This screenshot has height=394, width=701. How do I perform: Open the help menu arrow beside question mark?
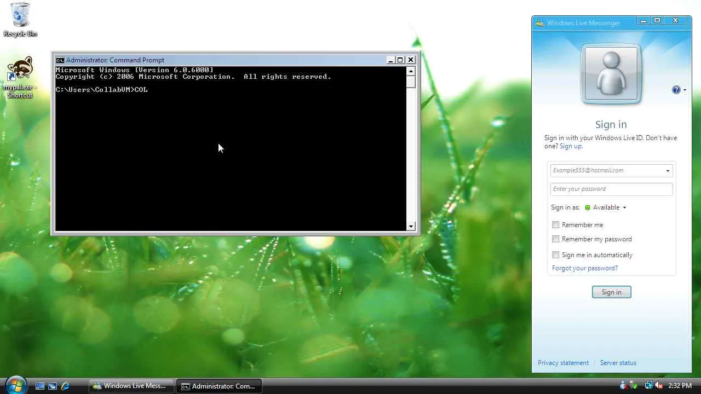[x=684, y=90]
